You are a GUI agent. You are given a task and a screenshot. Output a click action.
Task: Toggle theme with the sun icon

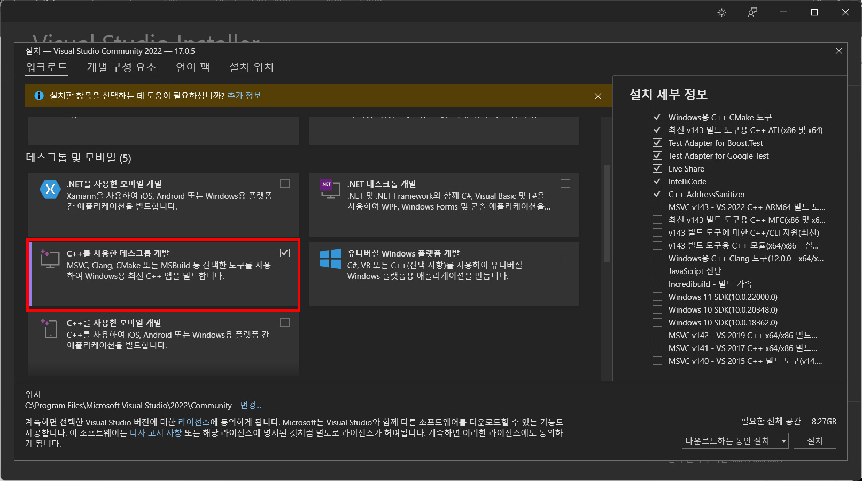click(722, 13)
